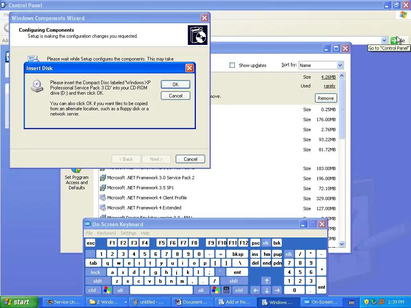This screenshot has height=308, width=411.
Task: Click the rarely used link
Action: [x=330, y=86]
